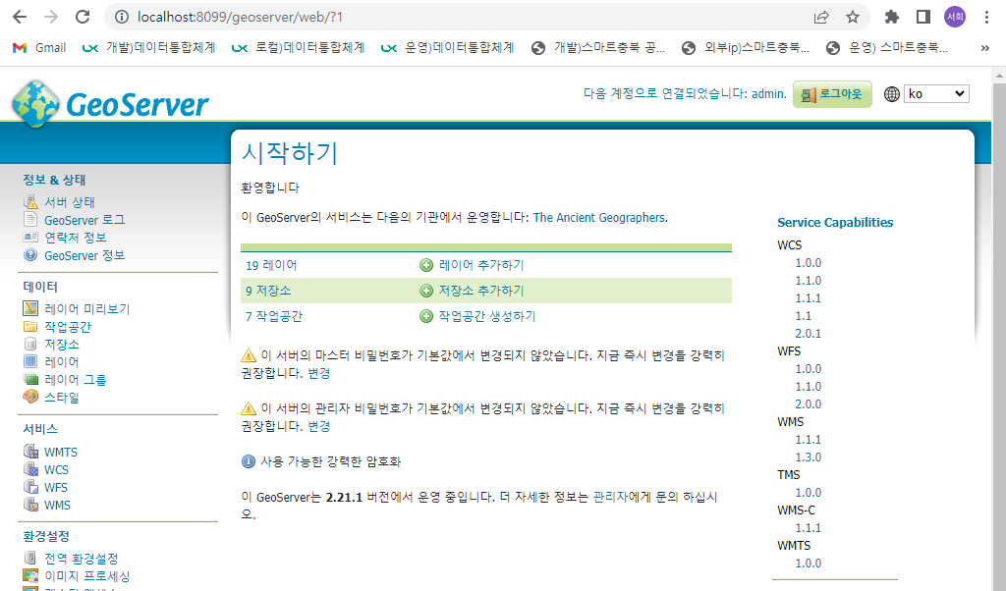The image size is (1006, 591).
Task: Toggle Chrome side panel icon
Action: click(923, 17)
